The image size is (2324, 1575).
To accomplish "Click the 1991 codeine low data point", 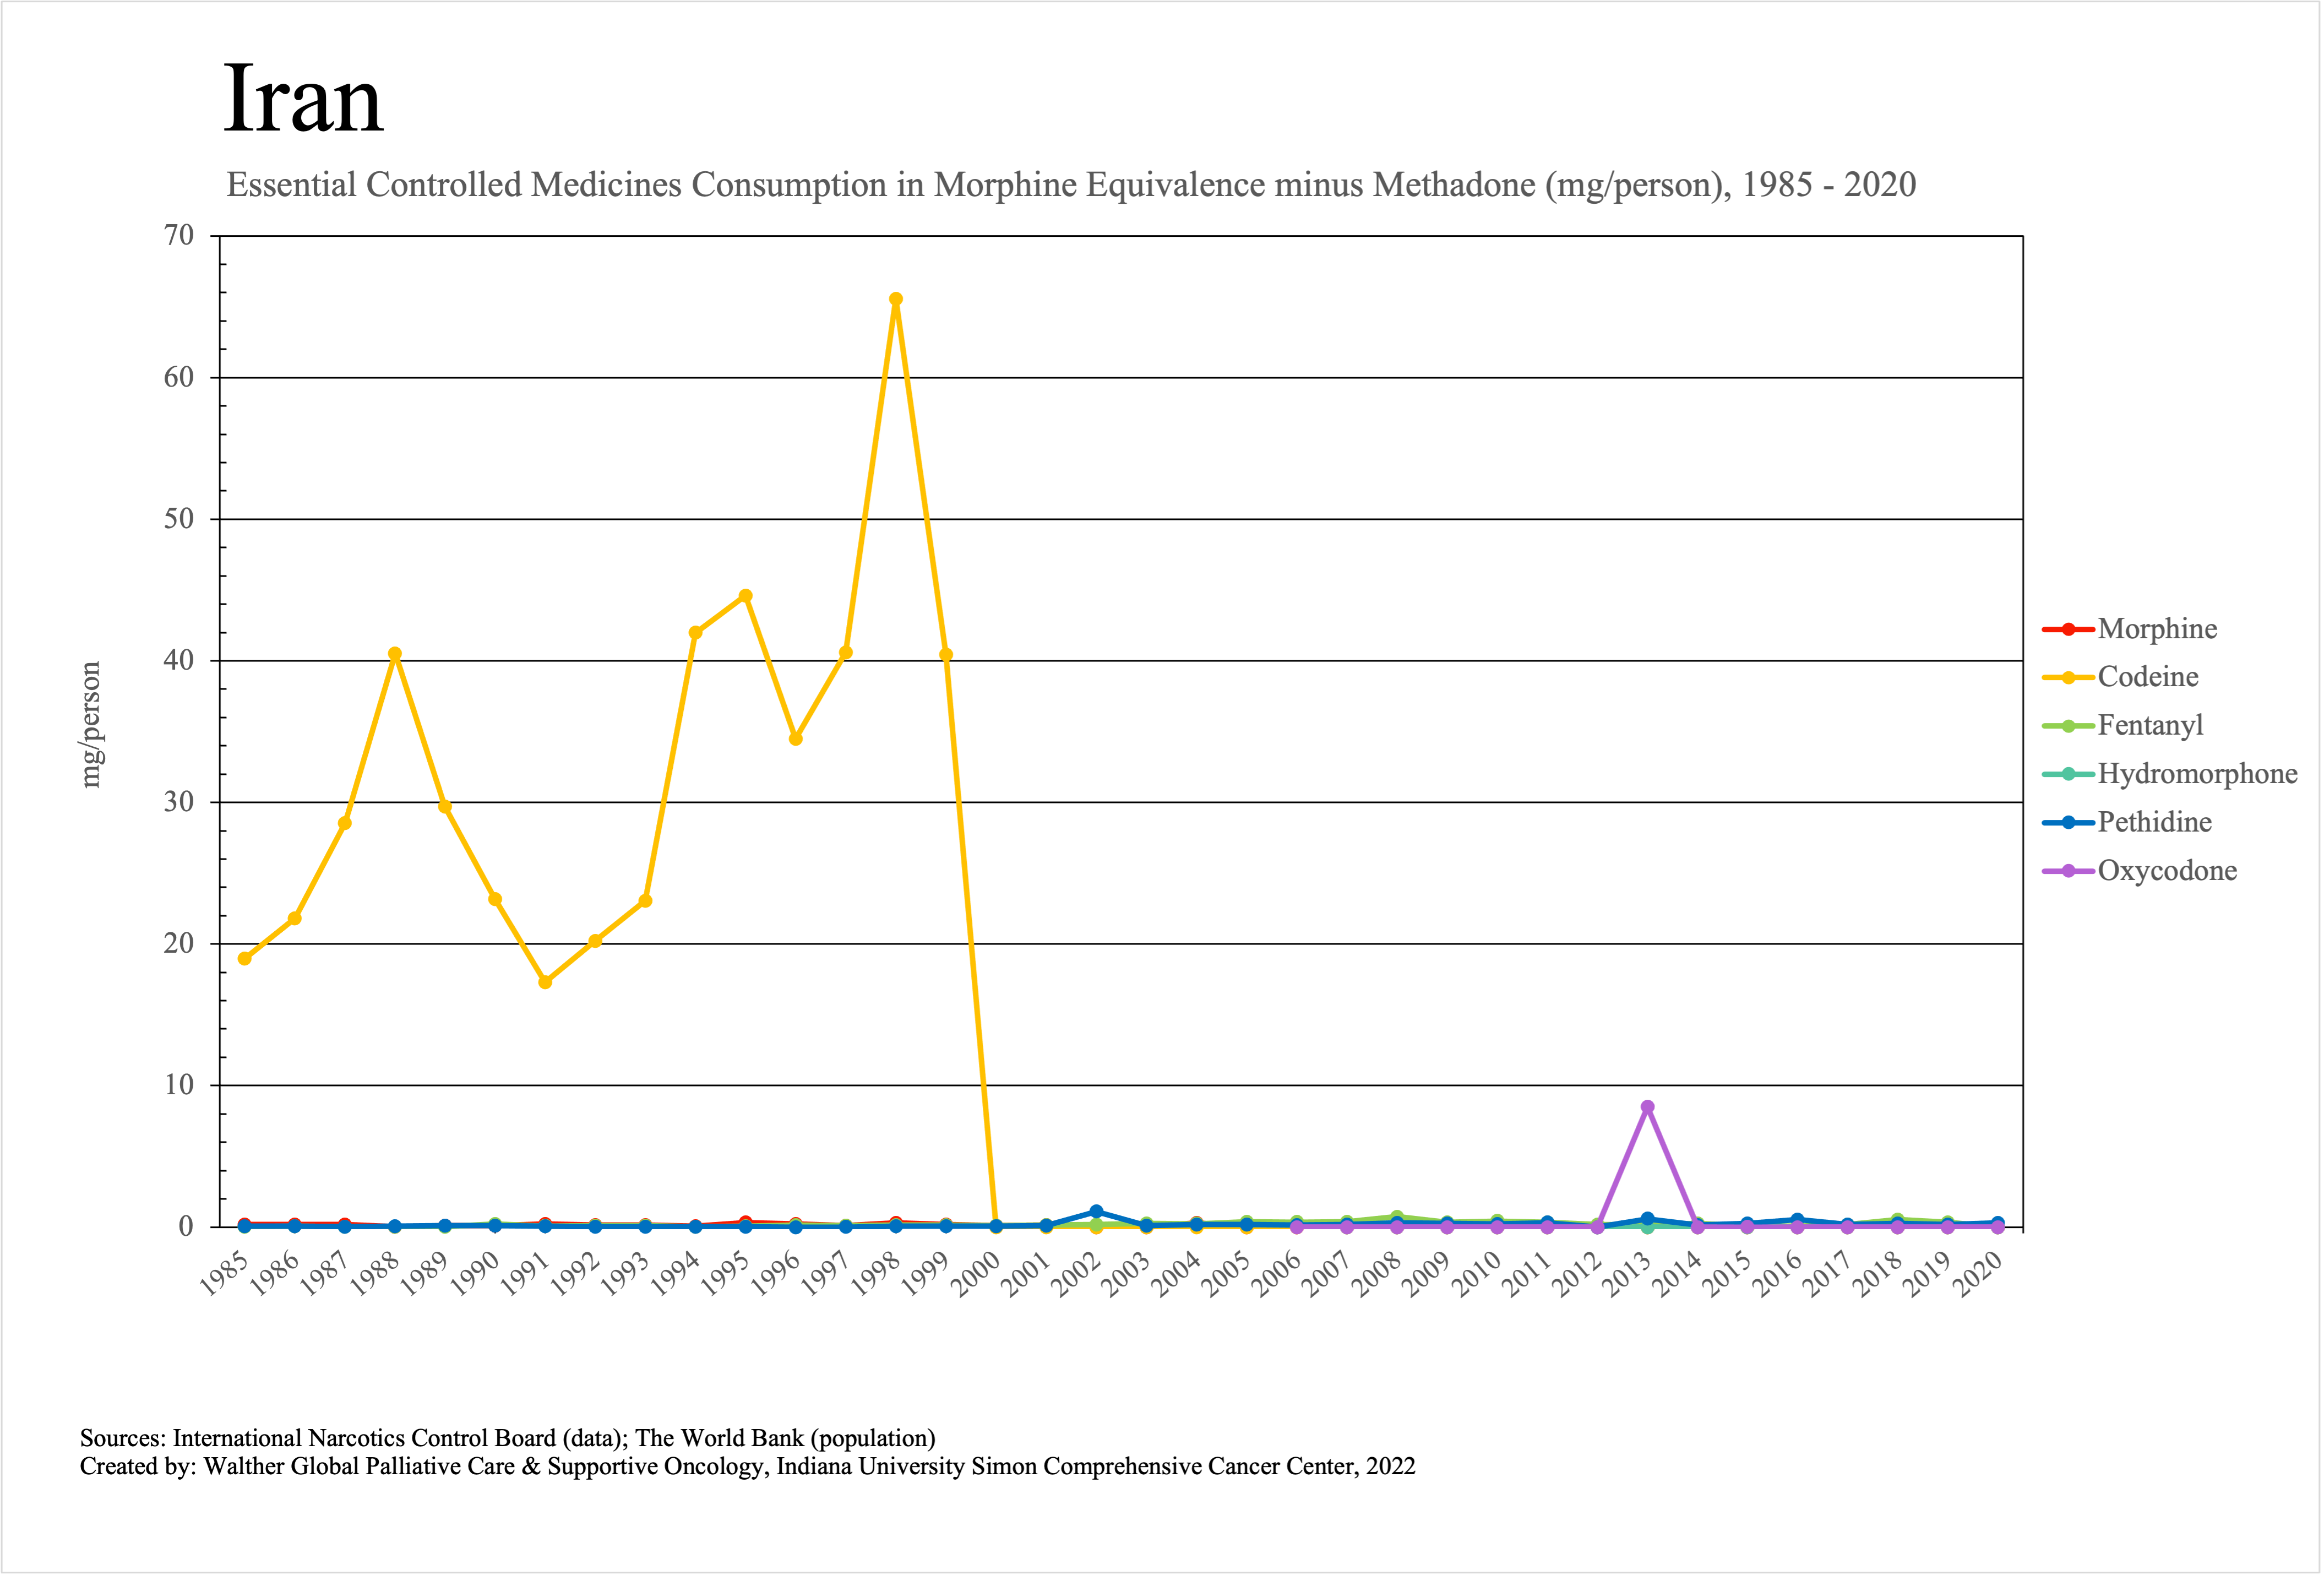I will coord(545,982).
